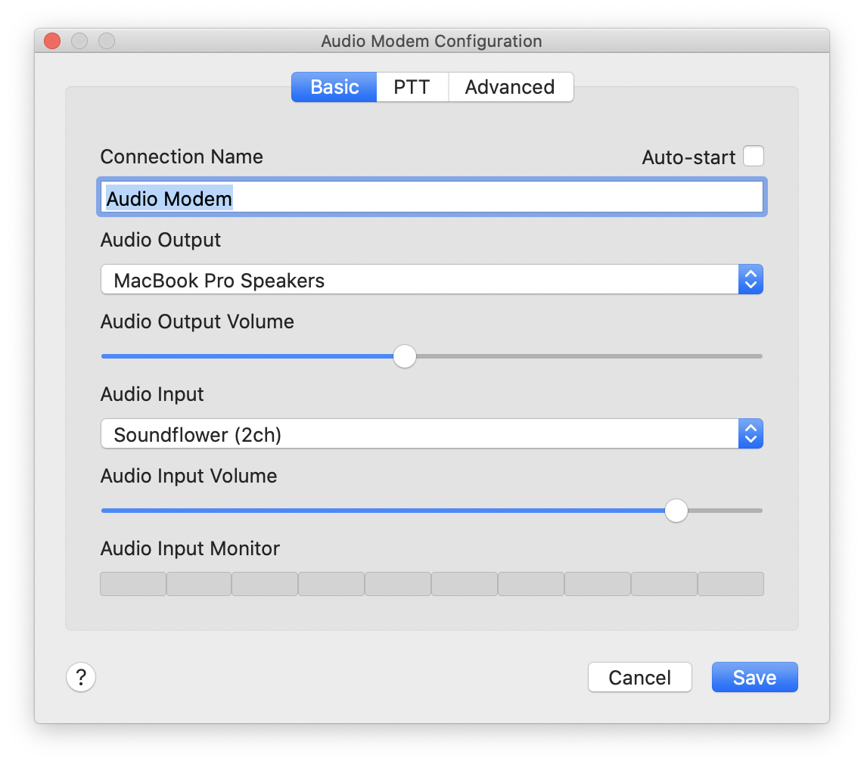The height and width of the screenshot is (764, 864).
Task: Click the Audio Input label
Action: (152, 394)
